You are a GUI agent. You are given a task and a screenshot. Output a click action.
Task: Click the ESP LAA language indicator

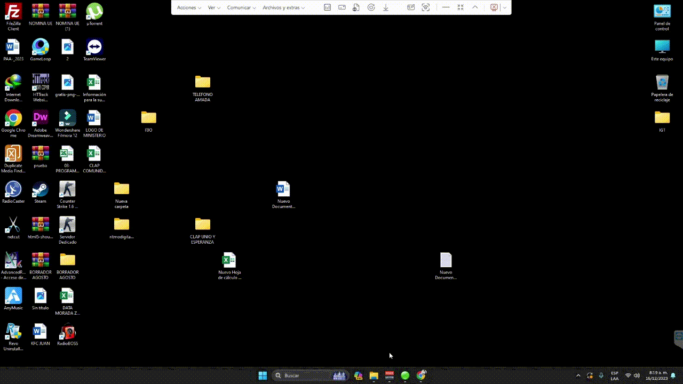coord(615,375)
